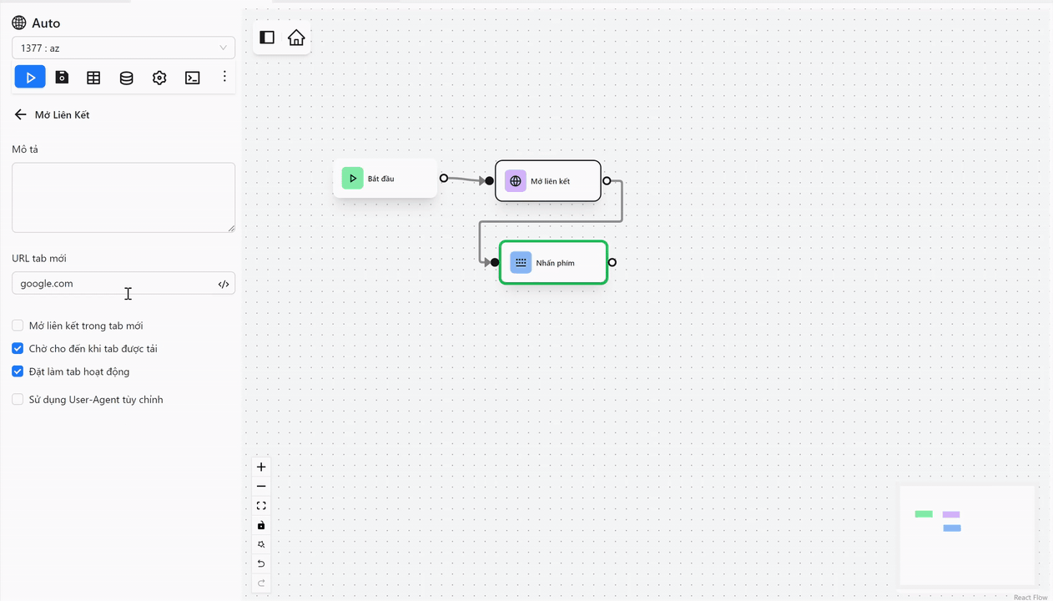Open the logs terminal panel

click(192, 77)
